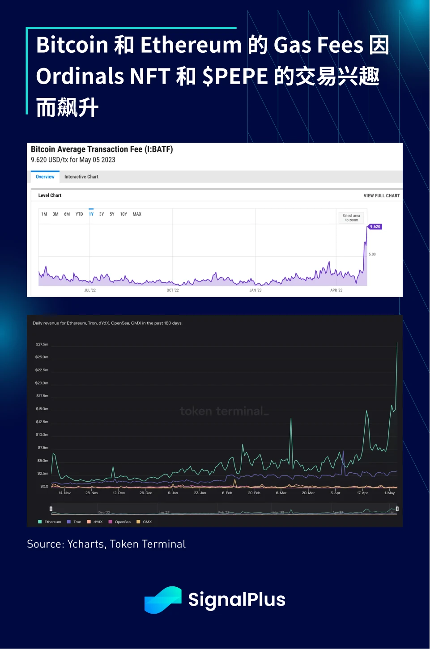430x649 pixels.
Task: Grab the left range navigator handle
Action: tap(51, 509)
